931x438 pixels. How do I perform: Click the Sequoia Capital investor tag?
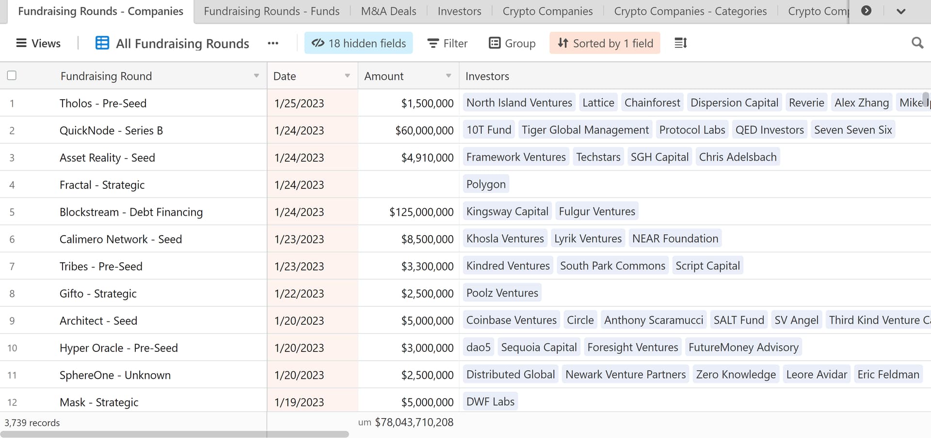[539, 347]
